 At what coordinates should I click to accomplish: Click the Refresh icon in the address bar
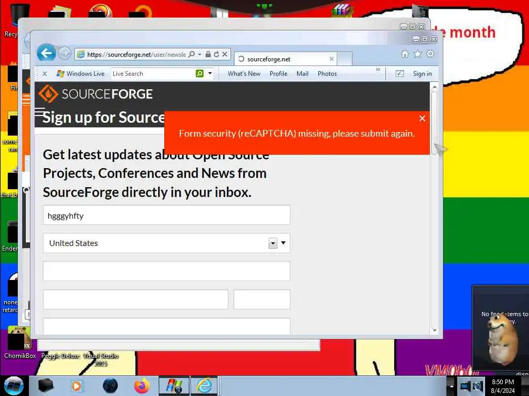click(216, 54)
